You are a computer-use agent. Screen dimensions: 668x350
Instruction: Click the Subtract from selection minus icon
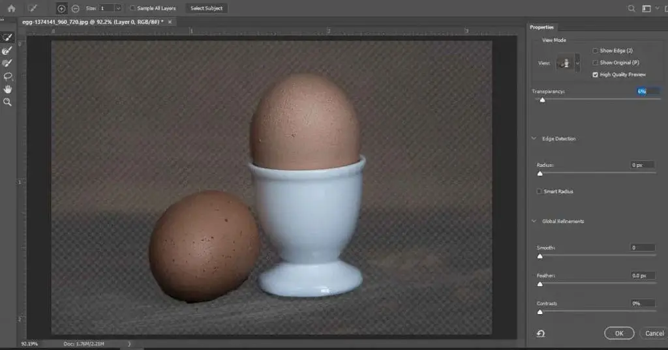[x=75, y=8]
